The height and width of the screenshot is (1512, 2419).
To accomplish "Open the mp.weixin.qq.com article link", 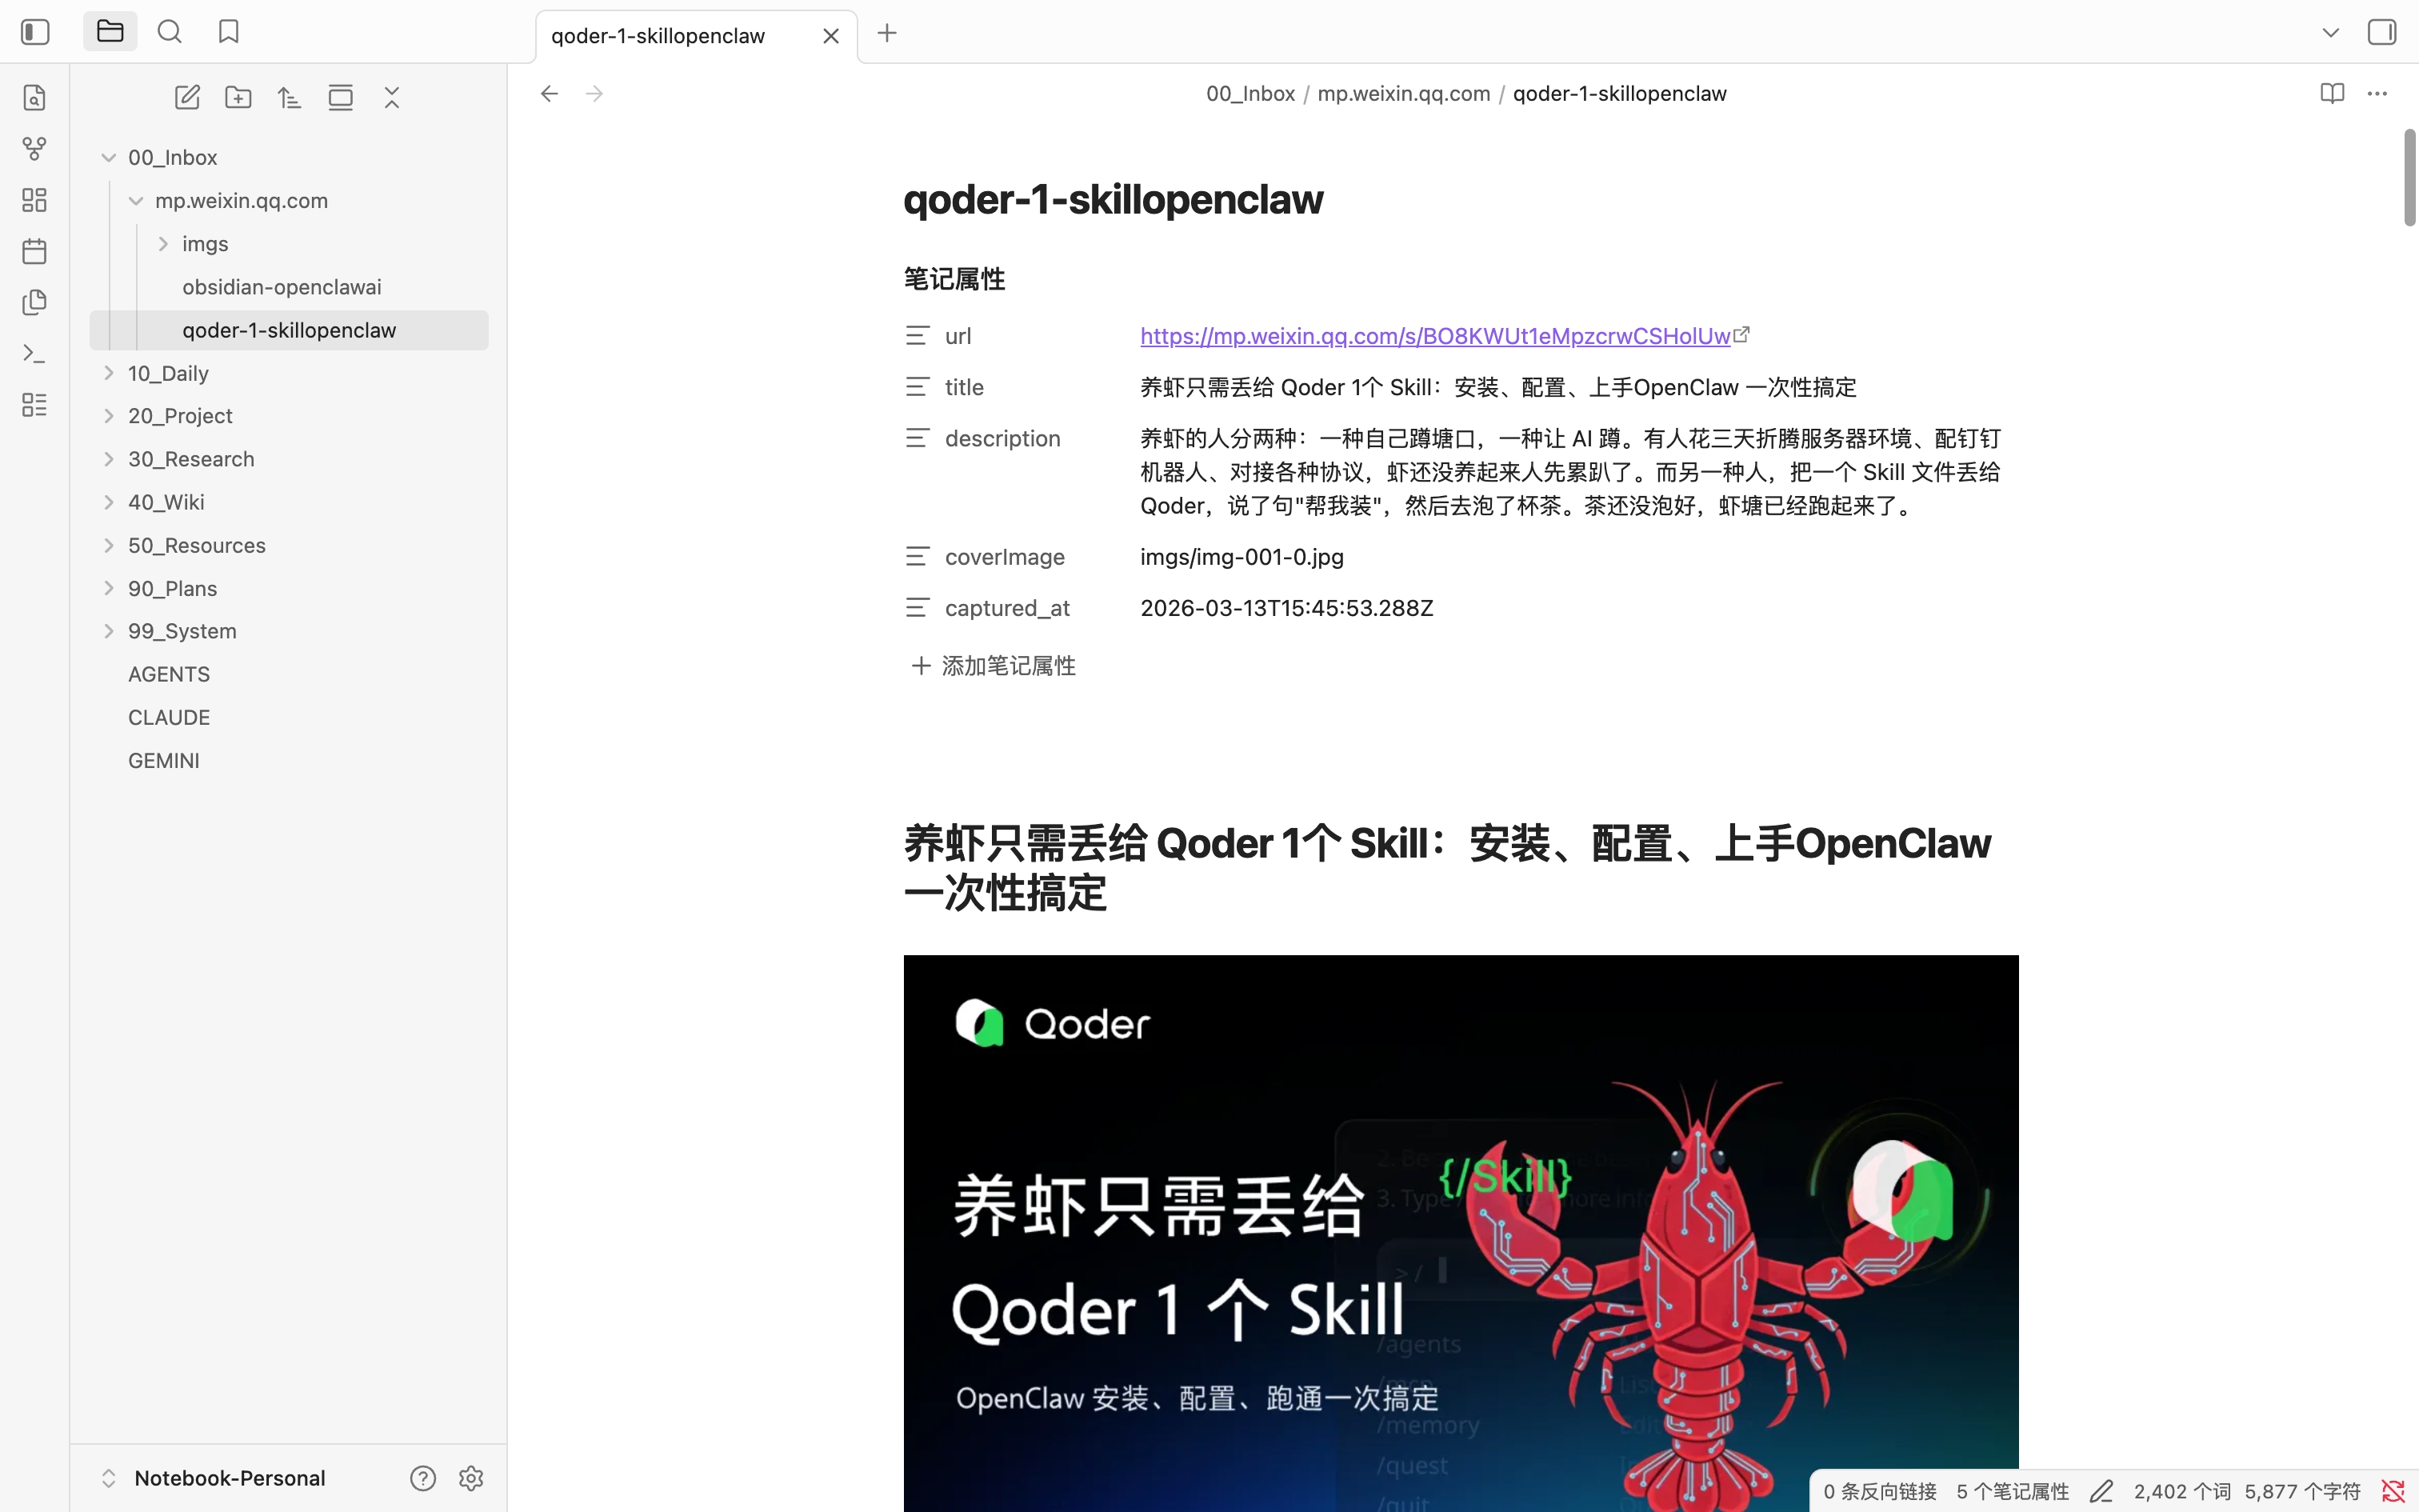I will tap(1434, 336).
